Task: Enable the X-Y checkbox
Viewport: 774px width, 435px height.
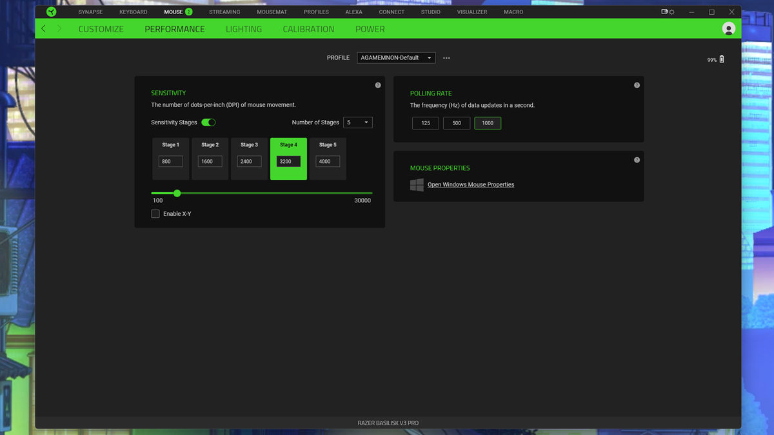Action: (x=155, y=213)
